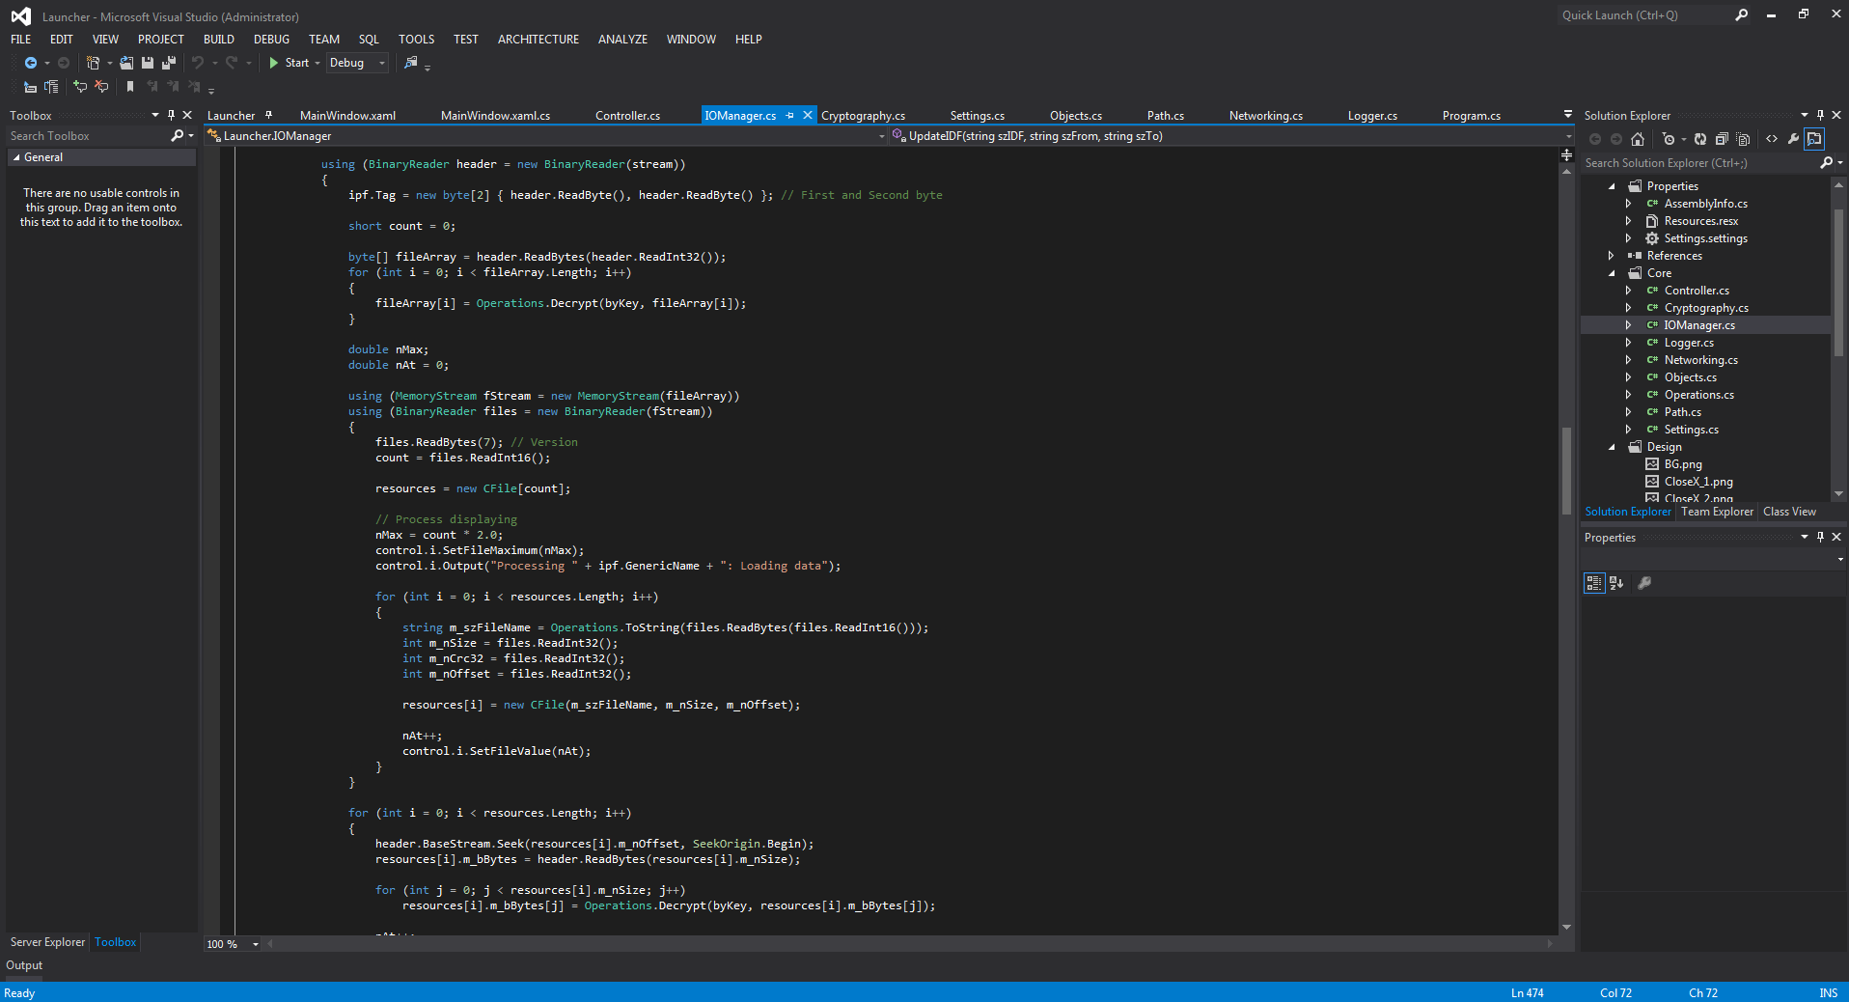Open the BUILD menu
1849x1002 pixels.
pos(218,40)
